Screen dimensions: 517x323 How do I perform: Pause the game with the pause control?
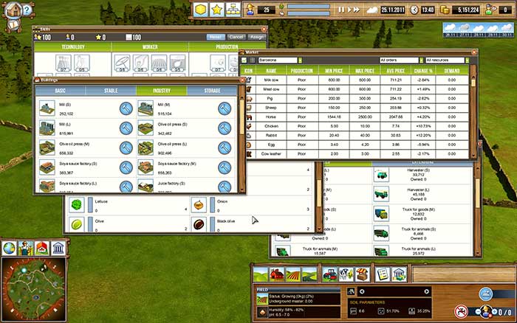point(341,10)
